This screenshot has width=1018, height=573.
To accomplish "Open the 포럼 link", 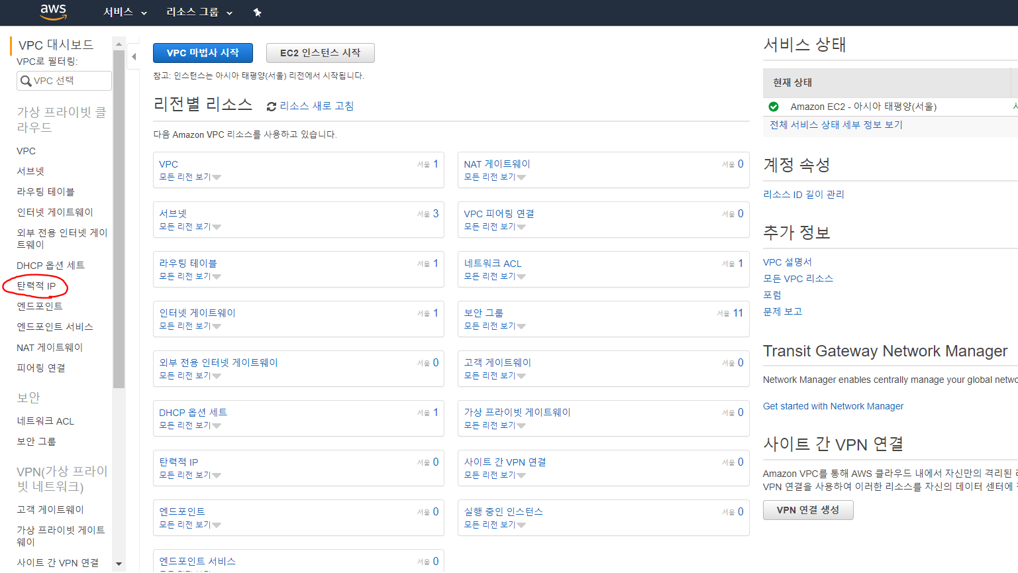I will click(x=772, y=295).
